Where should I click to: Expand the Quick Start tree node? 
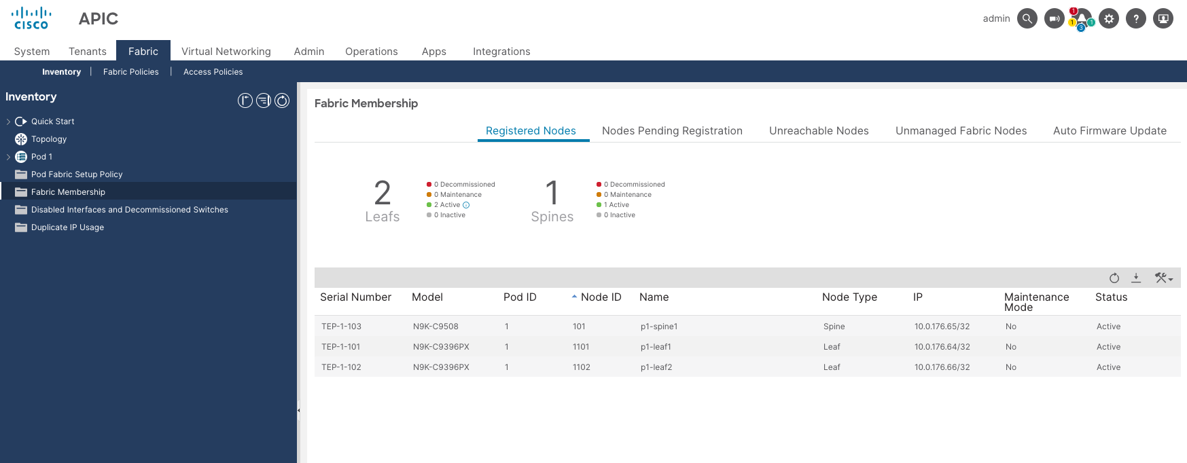click(x=8, y=122)
